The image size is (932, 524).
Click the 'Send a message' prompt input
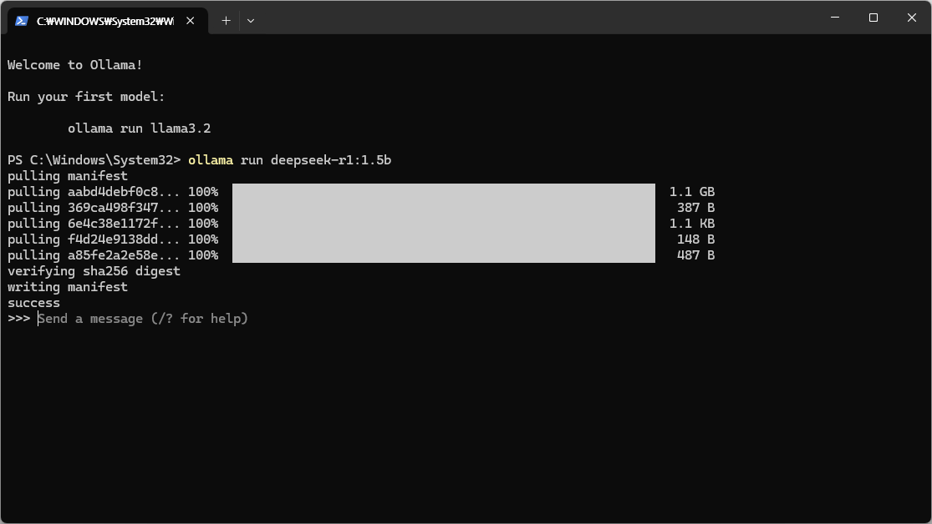coord(143,319)
